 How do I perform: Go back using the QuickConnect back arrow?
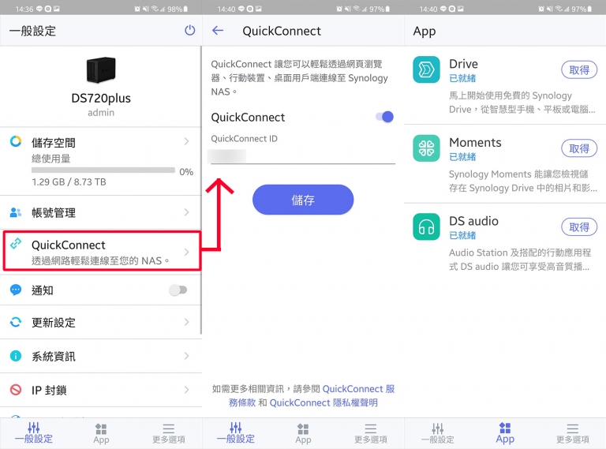coord(218,30)
